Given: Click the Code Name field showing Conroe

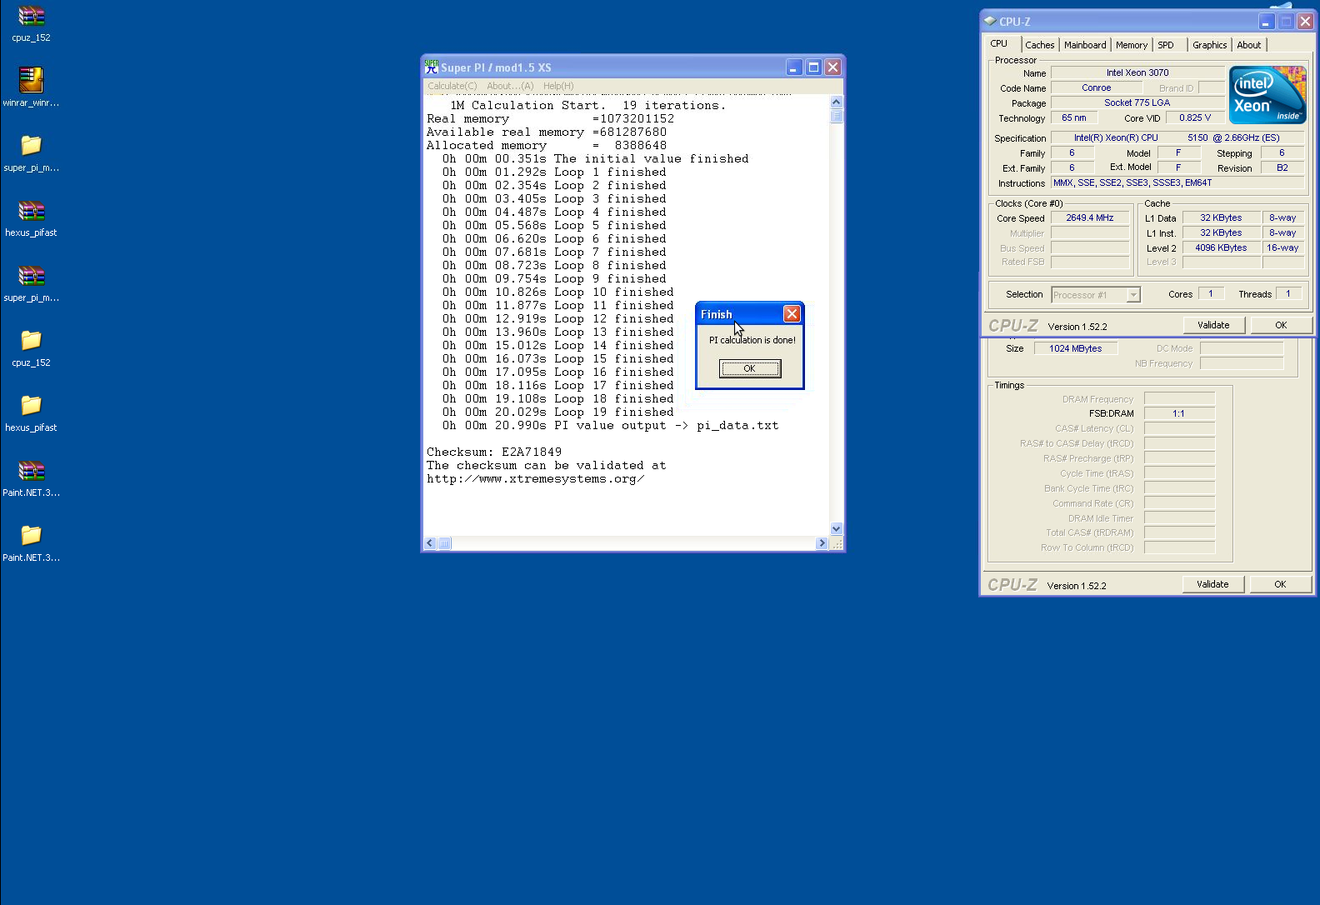Looking at the screenshot, I should pos(1097,87).
